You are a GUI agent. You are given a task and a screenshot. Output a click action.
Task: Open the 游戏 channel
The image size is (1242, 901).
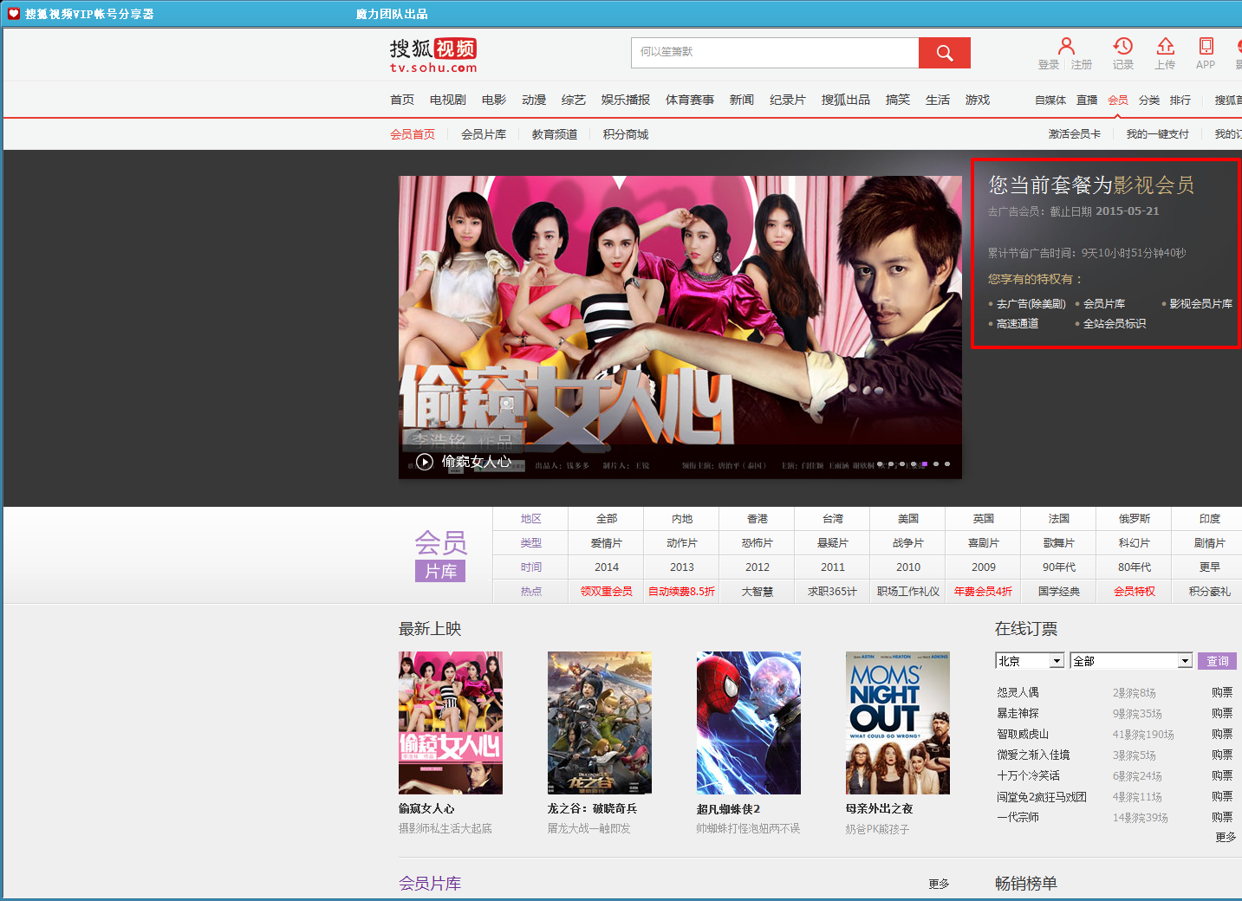click(x=978, y=100)
